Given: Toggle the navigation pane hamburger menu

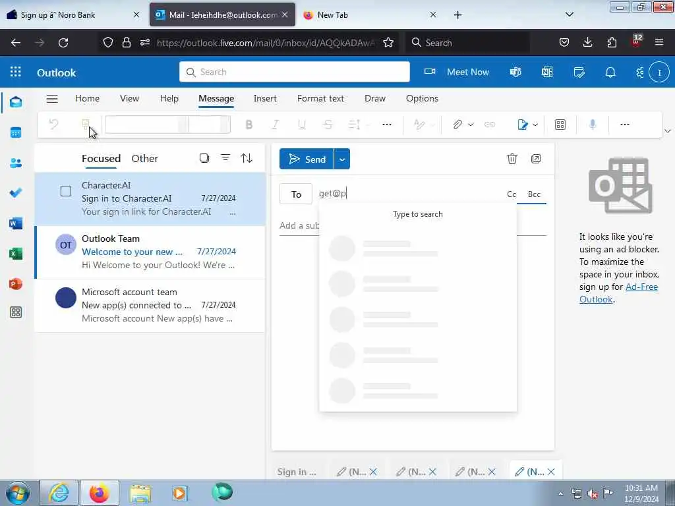Looking at the screenshot, I should [x=52, y=99].
